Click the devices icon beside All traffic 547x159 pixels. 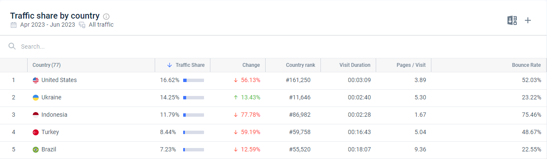tap(82, 25)
